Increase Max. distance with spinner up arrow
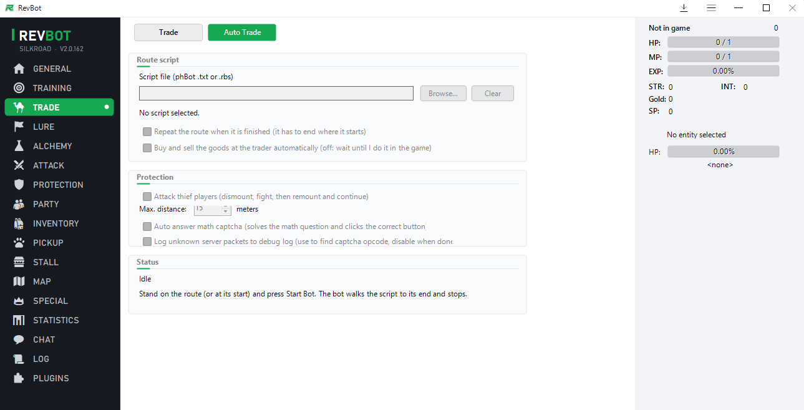Image resolution: width=804 pixels, height=410 pixels. point(226,207)
